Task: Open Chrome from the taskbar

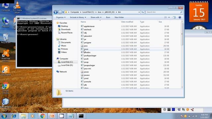Action: (x=43, y=116)
